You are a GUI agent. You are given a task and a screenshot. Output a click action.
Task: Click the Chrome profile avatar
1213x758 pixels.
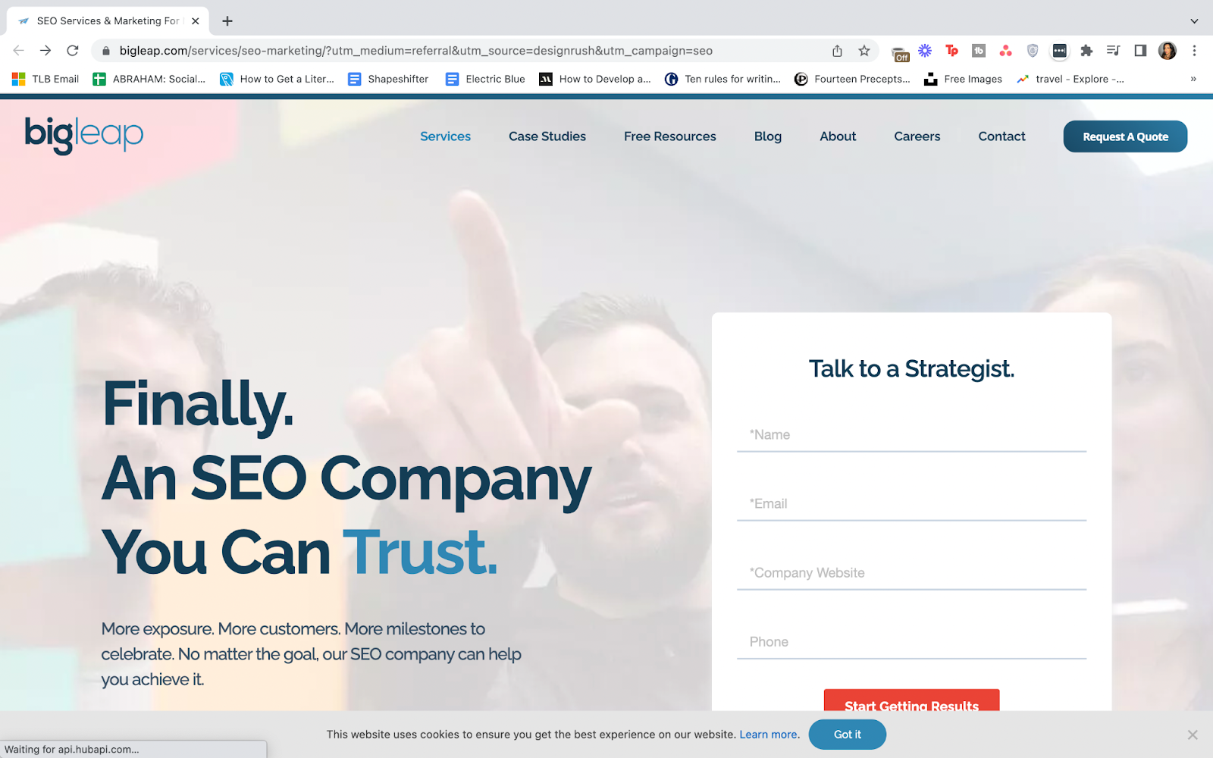point(1168,51)
